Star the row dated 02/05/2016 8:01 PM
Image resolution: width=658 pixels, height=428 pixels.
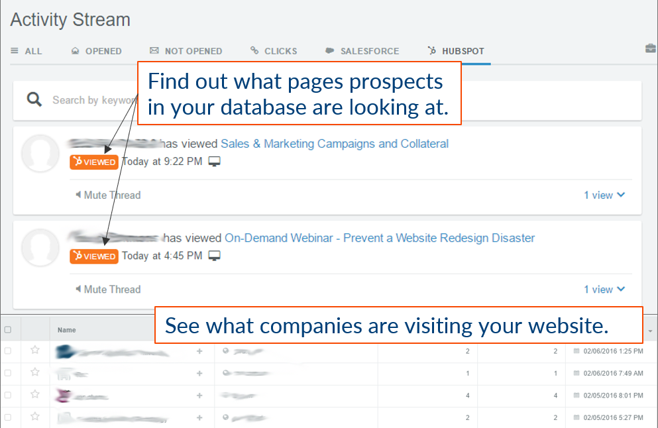pyautogui.click(x=35, y=394)
